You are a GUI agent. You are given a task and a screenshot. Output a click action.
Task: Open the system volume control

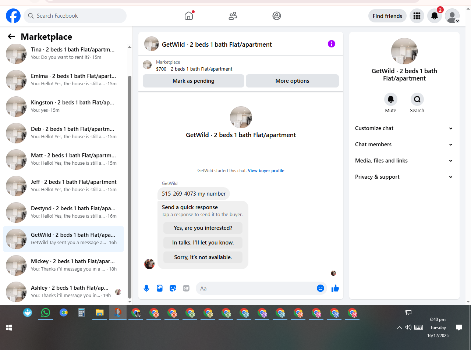tap(408, 327)
